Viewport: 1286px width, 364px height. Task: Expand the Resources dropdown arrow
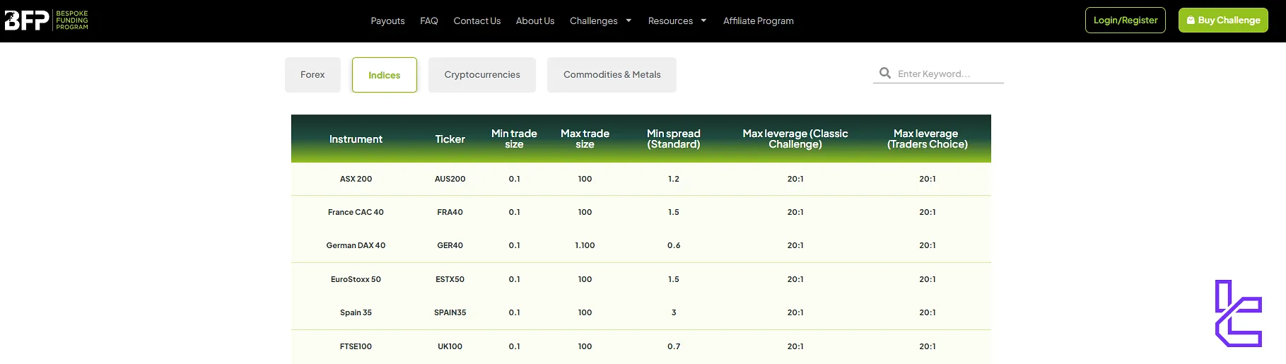tap(703, 20)
